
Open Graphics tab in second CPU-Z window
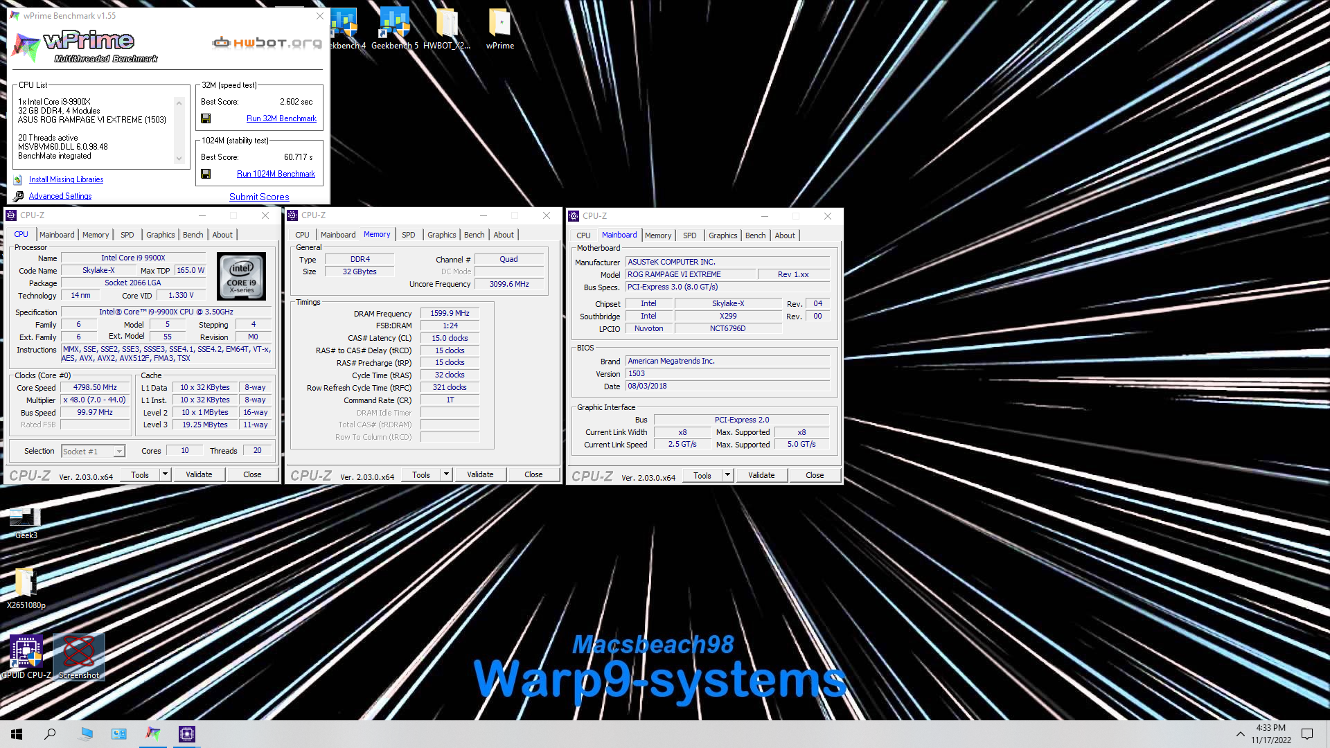point(441,235)
